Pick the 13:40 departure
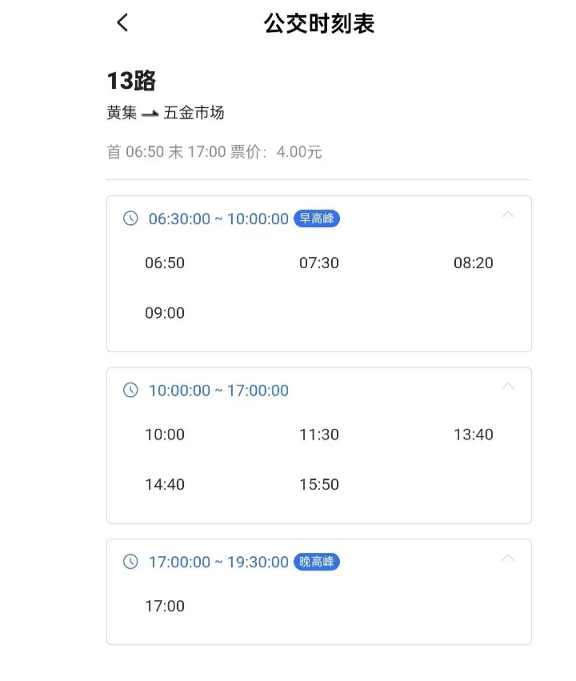 (474, 435)
